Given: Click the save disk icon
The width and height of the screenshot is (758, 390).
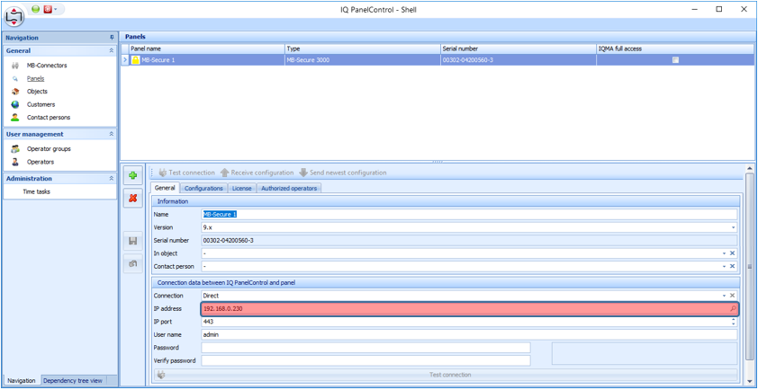Looking at the screenshot, I should pos(133,242).
